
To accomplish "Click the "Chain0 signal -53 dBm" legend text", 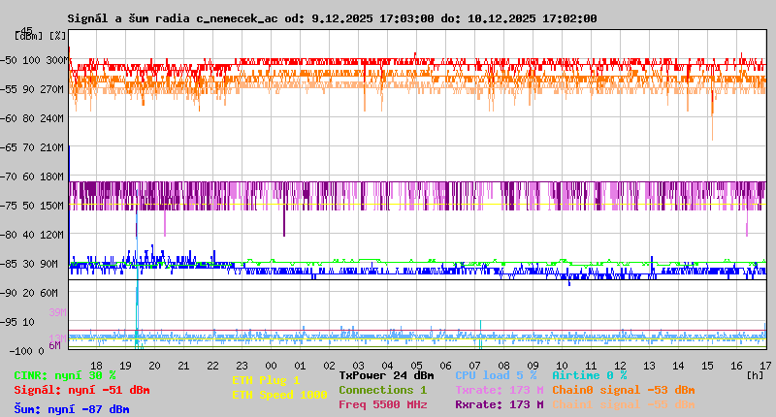I will (624, 390).
